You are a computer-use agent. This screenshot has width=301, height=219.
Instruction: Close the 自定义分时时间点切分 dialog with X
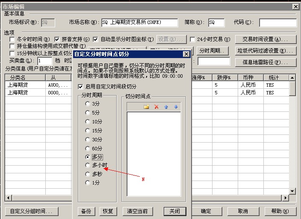click(x=186, y=54)
